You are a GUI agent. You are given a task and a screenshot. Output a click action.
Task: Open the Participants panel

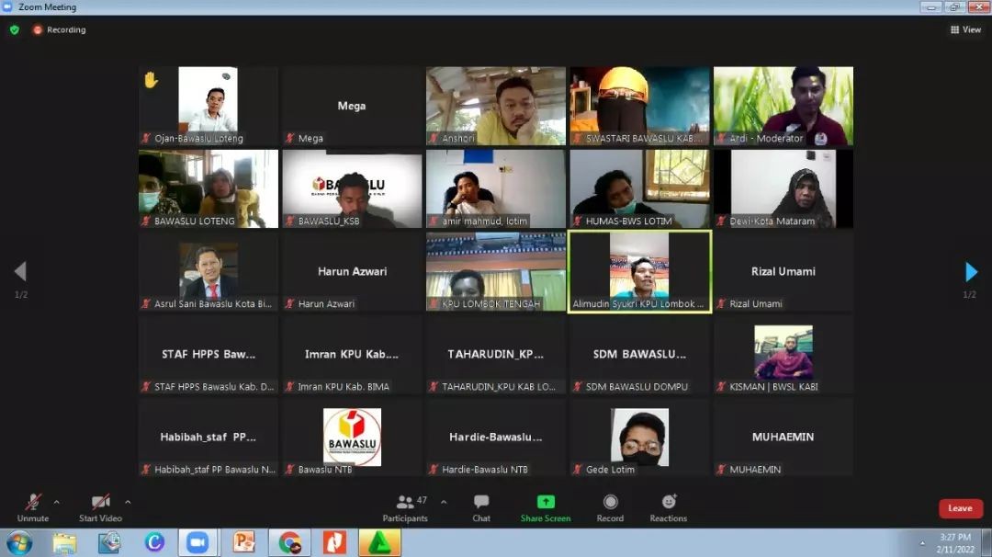coord(405,505)
